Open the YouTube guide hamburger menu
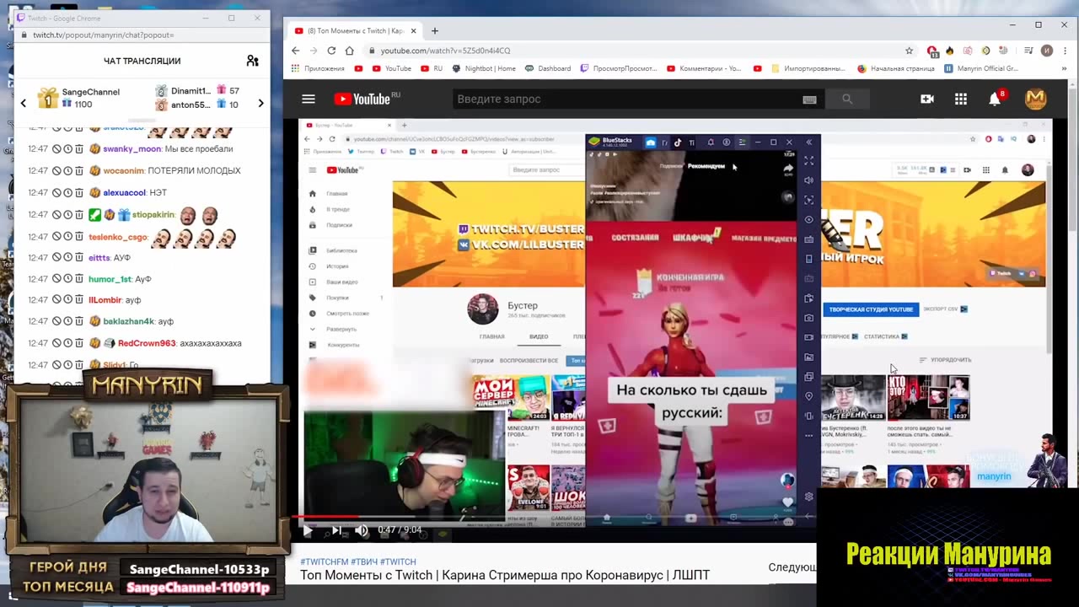The height and width of the screenshot is (607, 1079). click(x=309, y=99)
